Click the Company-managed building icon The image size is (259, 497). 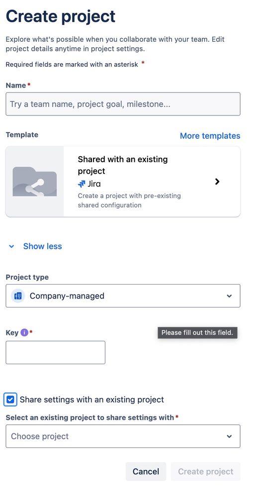point(18,296)
